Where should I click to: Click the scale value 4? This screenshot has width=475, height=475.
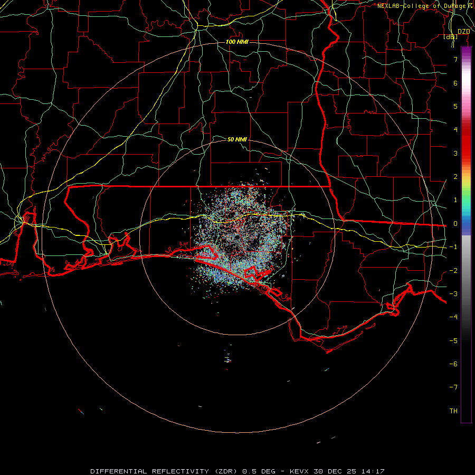455,130
